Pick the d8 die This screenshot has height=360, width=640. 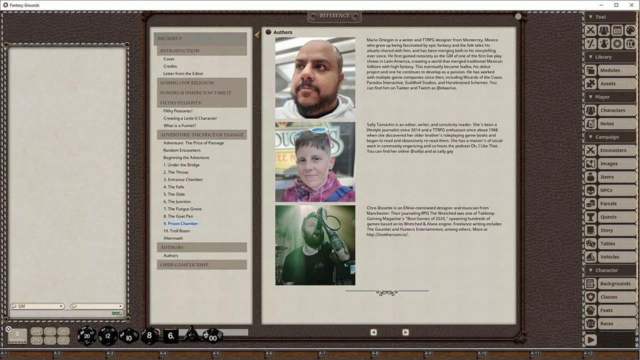(x=149, y=335)
